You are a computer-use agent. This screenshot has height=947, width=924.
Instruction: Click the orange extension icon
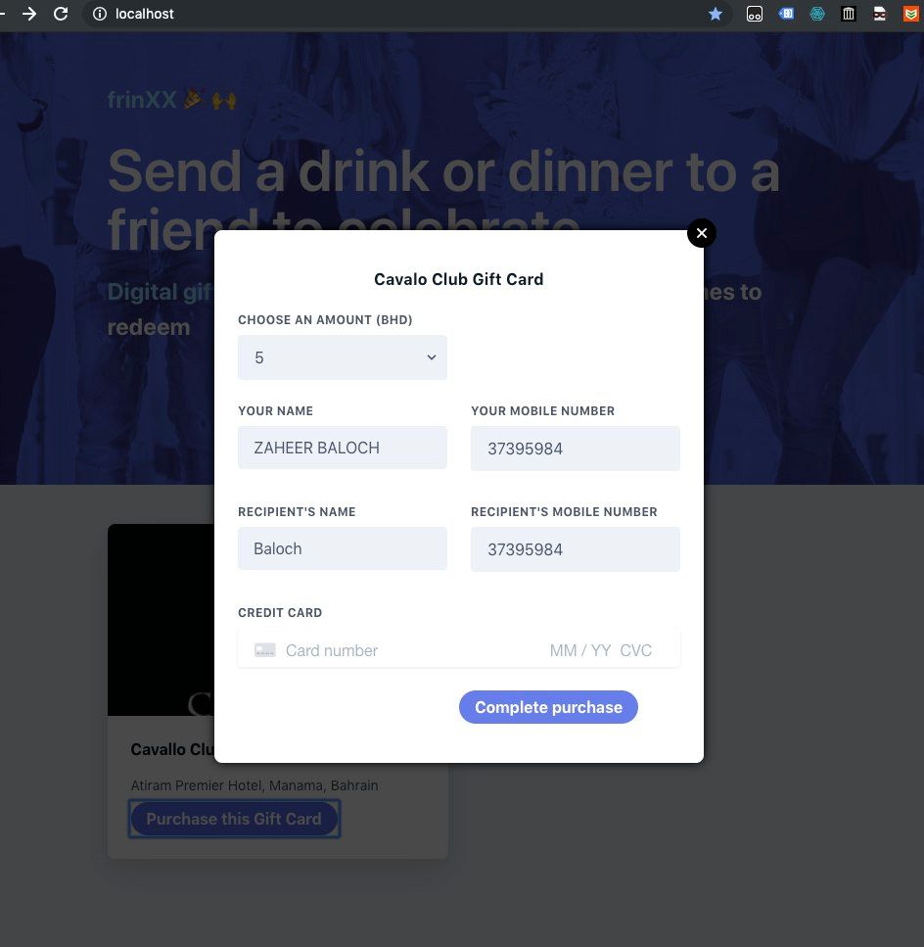tap(910, 14)
